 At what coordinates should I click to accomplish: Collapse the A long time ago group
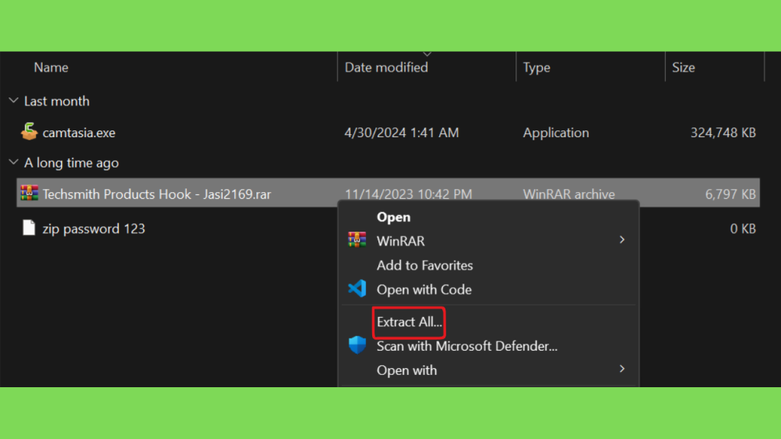(x=14, y=162)
